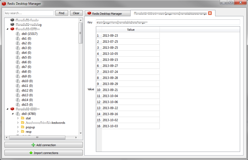Select the value 2013-09-23
The width and height of the screenshot is (248, 160).
tap(131, 35)
